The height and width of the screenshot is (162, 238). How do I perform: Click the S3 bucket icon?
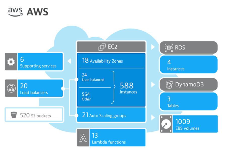[14, 115]
